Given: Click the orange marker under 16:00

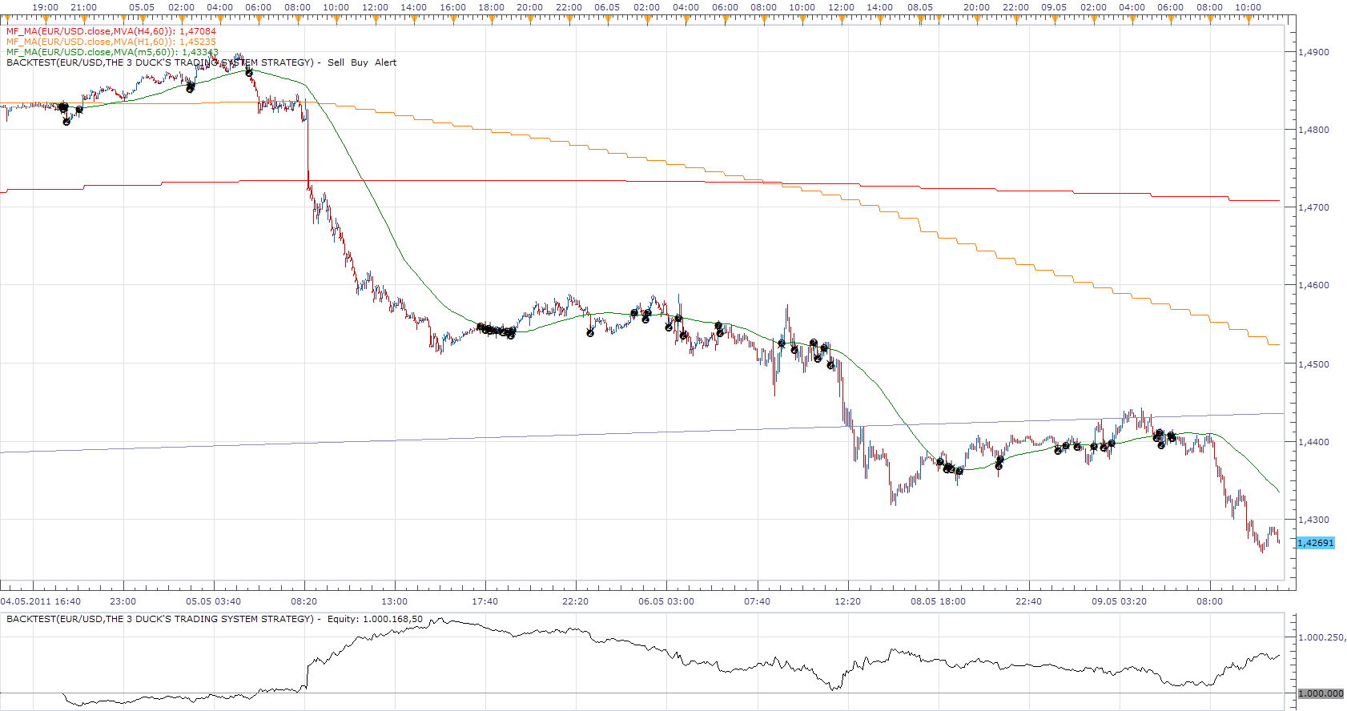Looking at the screenshot, I should click(452, 17).
